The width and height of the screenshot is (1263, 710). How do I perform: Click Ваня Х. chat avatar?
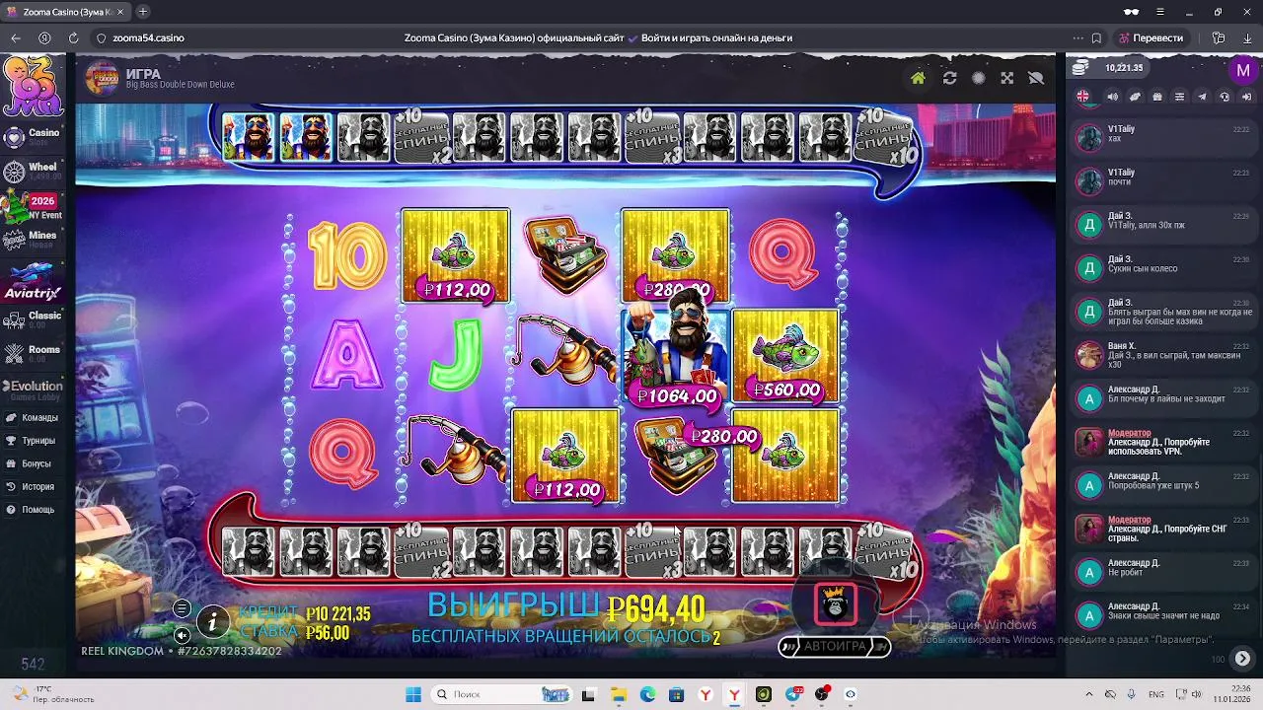point(1089,354)
